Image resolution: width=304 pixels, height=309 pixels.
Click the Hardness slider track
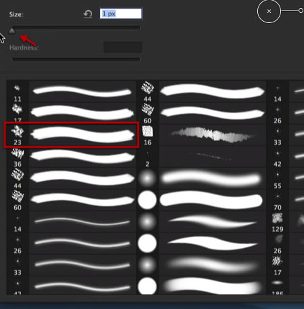pyautogui.click(x=76, y=60)
